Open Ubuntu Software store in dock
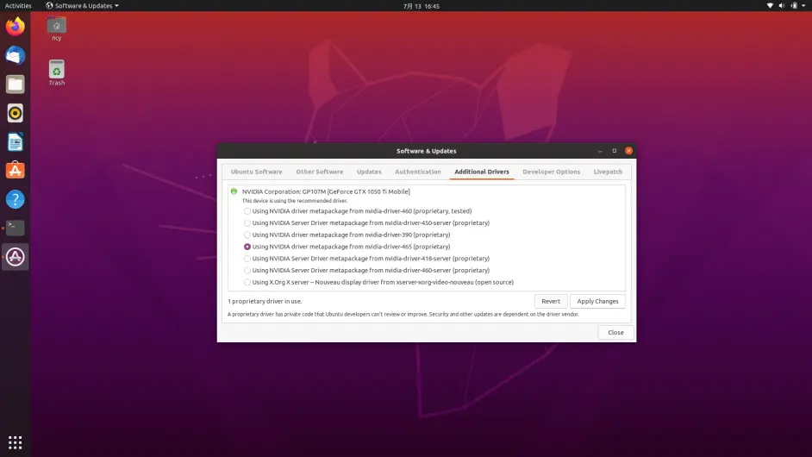 15,171
